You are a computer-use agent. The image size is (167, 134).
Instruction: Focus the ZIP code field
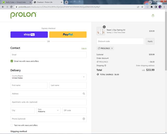coord(74,110)
